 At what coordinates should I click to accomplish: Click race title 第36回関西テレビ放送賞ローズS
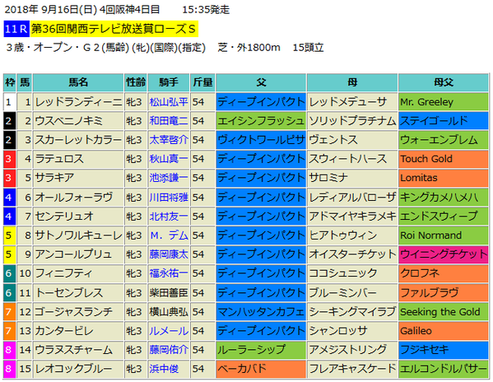pyautogui.click(x=114, y=29)
